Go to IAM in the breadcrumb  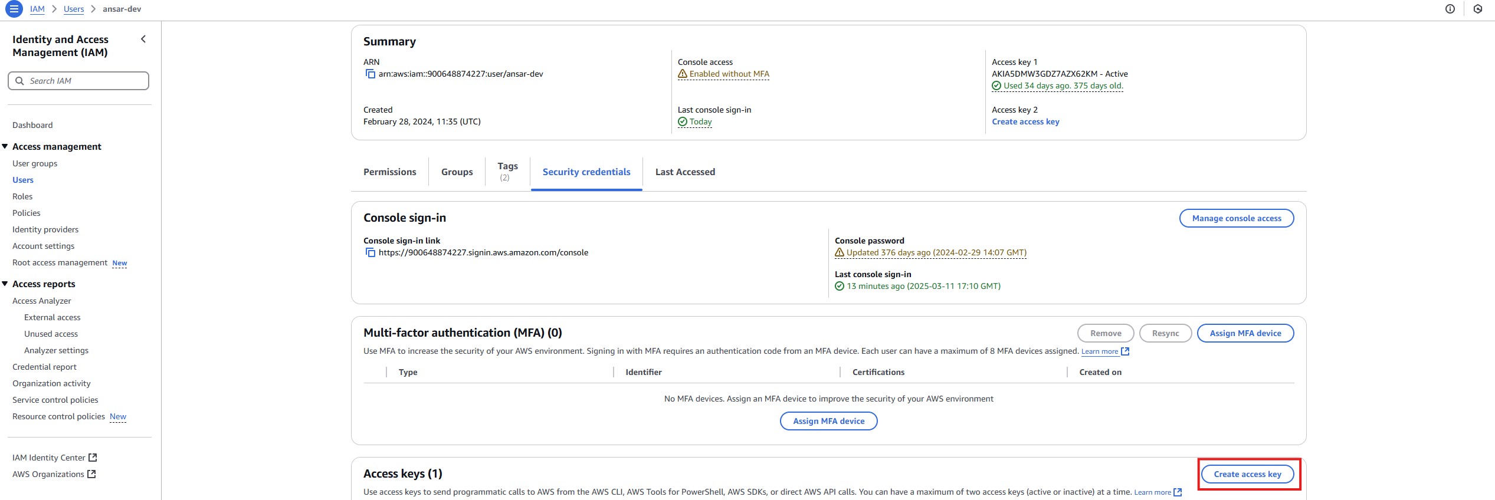click(x=37, y=9)
